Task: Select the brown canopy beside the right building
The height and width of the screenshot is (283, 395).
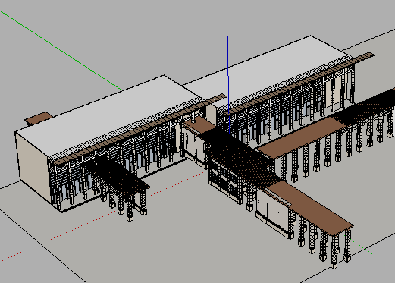Action: pyautogui.click(x=301, y=138)
